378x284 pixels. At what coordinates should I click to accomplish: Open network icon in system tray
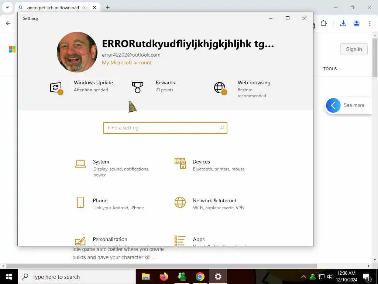322,277
